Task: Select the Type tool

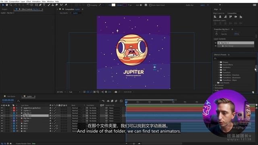Action: (x=44, y=5)
